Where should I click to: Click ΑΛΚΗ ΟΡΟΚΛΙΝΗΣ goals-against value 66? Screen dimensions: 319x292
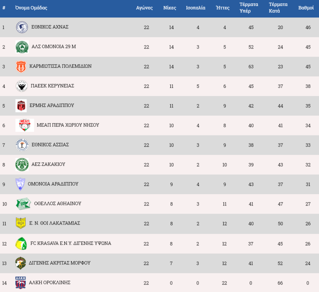[280, 283]
